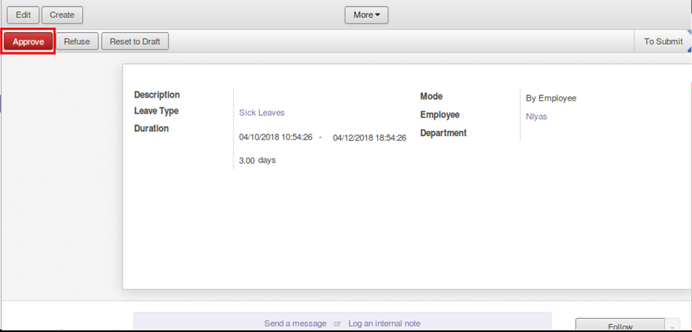Viewport: 692px width, 332px height.
Task: Open the Sick Leaves leave type link
Action: point(262,113)
